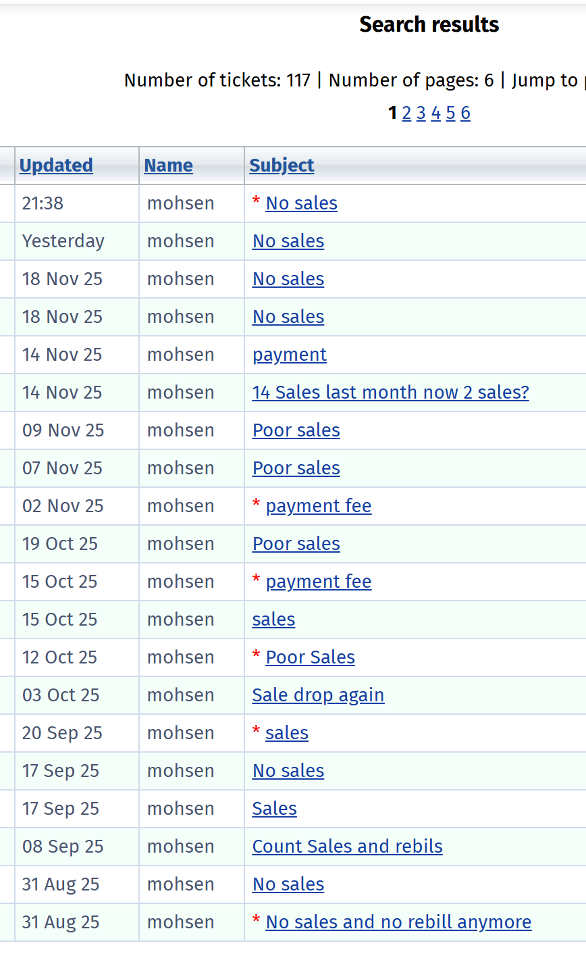This screenshot has width=586, height=954.
Task: Open 'No sales and no rebill anymore' ticket
Action: (399, 922)
